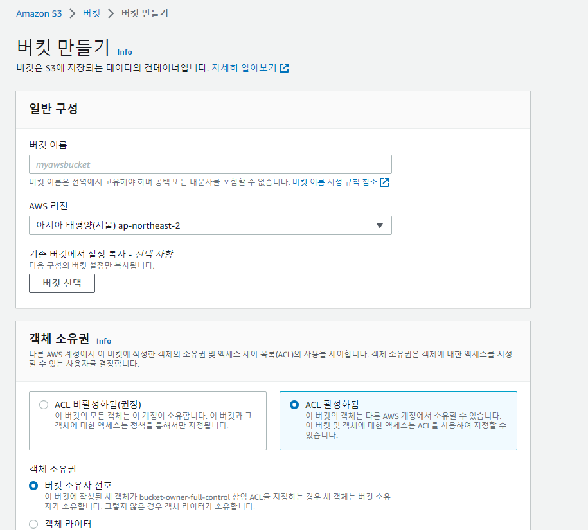
Task: Open 자세히 알아보기 link
Action: click(x=244, y=68)
